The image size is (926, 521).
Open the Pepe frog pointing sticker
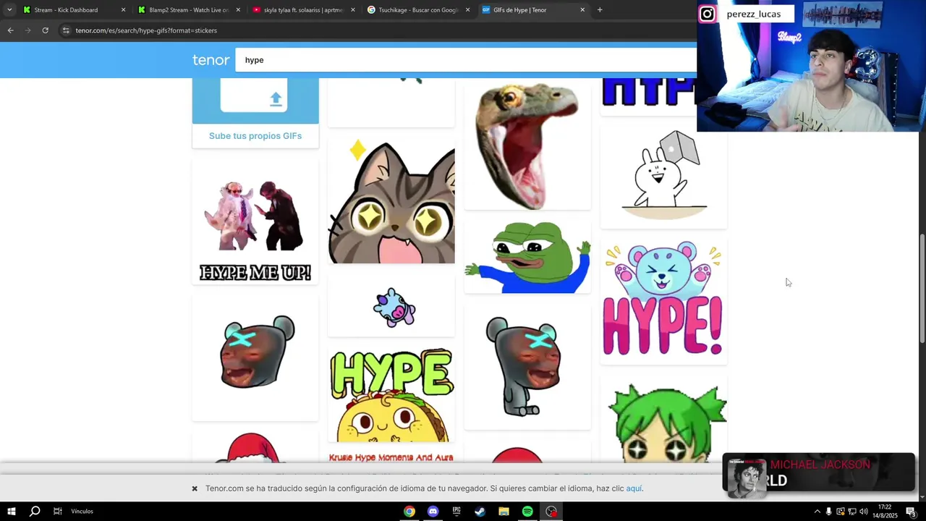tap(527, 258)
